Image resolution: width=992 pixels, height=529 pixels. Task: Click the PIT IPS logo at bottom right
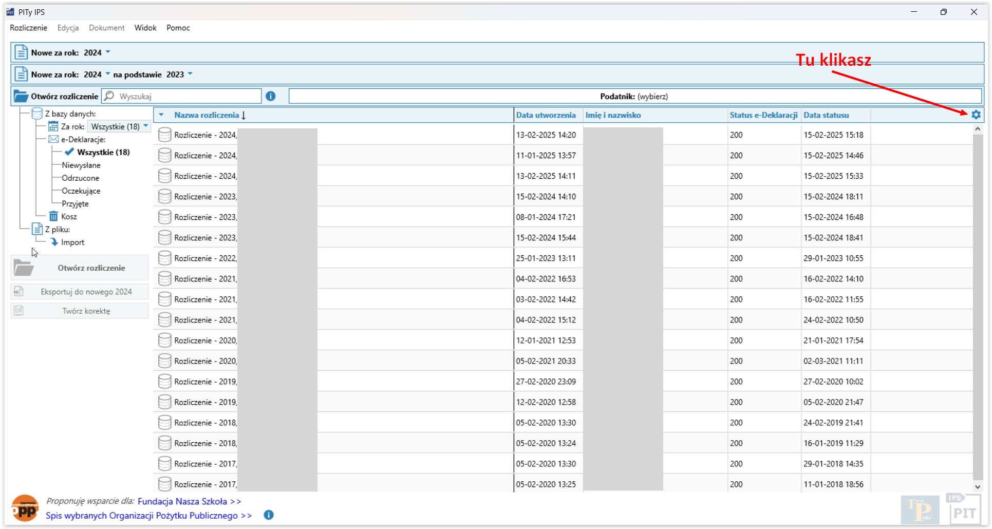point(963,509)
